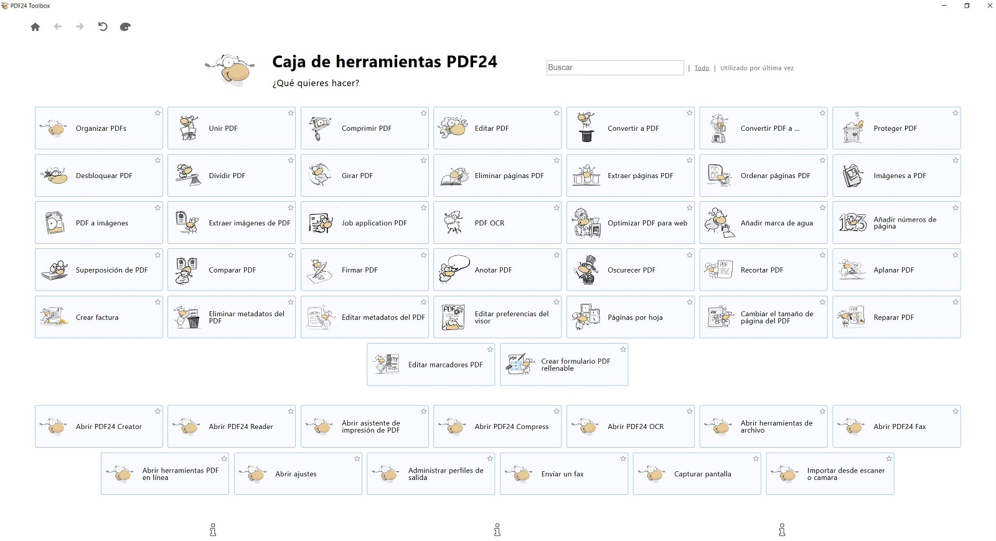Launch the PDF OCR tool
The image size is (996, 541).
pos(497,223)
